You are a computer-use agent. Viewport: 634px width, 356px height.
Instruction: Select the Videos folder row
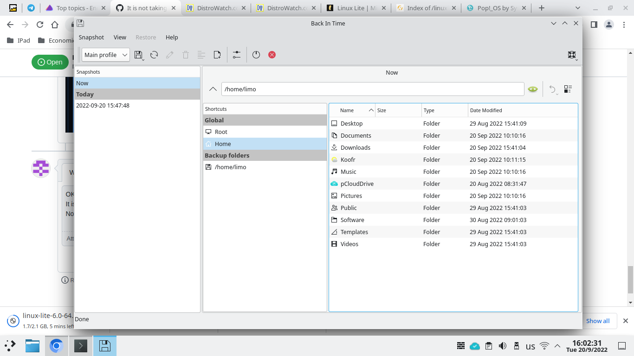(x=453, y=244)
